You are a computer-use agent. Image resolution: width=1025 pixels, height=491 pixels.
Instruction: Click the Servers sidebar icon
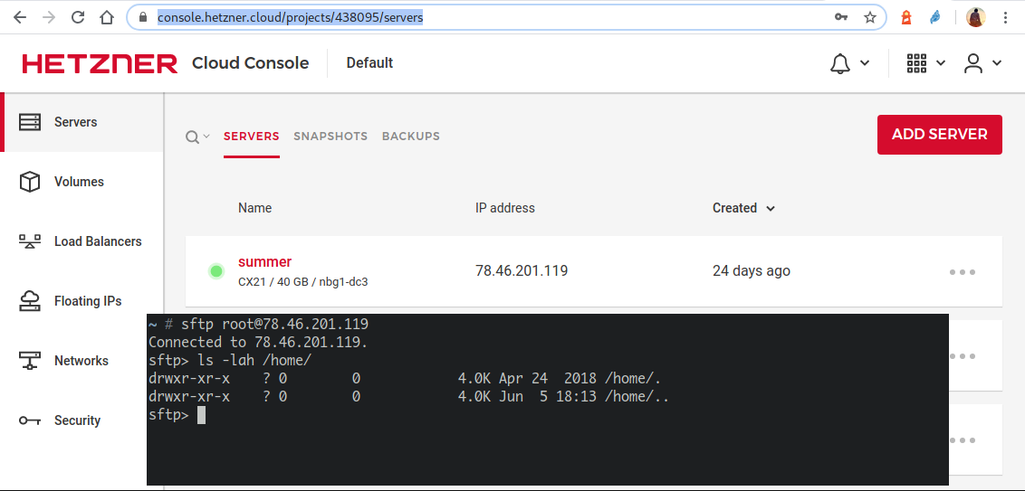click(x=29, y=122)
